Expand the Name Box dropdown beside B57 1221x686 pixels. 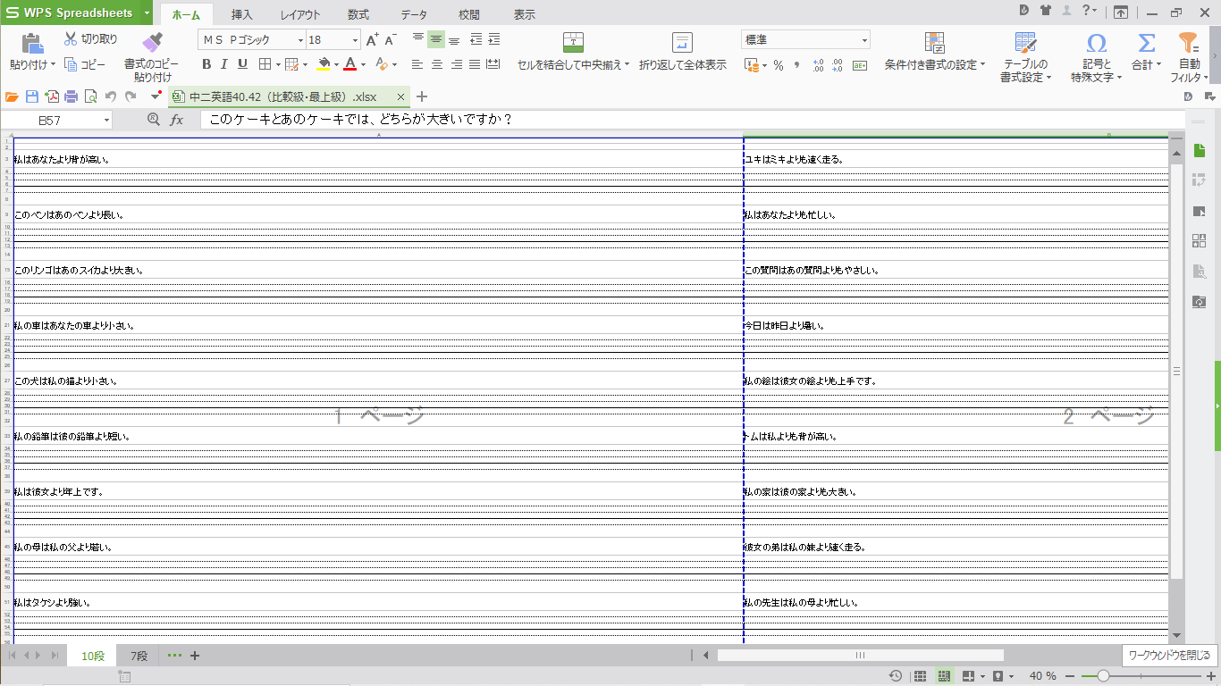tap(106, 120)
